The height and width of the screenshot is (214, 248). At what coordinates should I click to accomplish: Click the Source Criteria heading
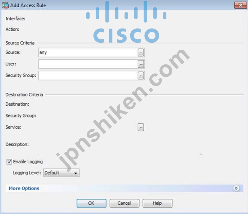20,43
